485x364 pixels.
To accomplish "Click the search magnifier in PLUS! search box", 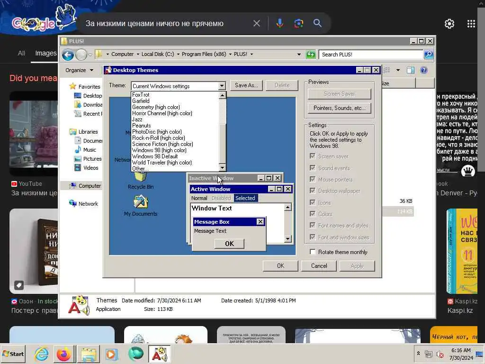I will (428, 55).
